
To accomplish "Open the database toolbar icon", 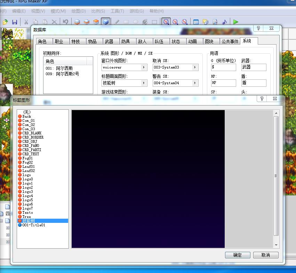I will pyautogui.click(x=196, y=22).
